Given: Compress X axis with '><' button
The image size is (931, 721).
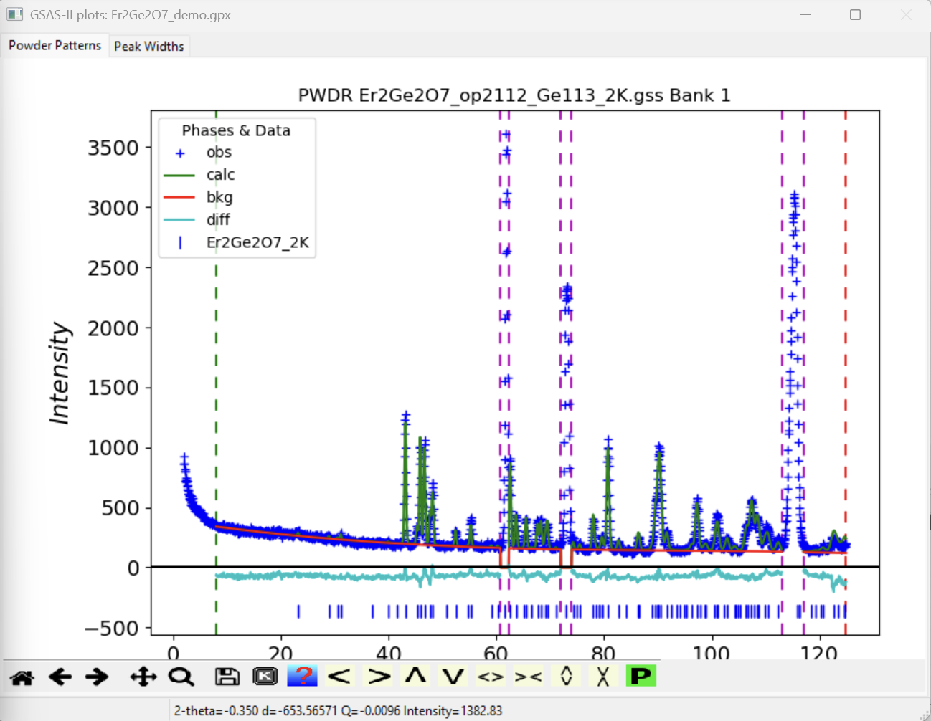Looking at the screenshot, I should 529,676.
